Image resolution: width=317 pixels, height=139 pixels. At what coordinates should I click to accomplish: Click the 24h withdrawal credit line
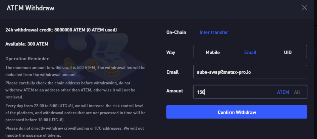coord(61,30)
